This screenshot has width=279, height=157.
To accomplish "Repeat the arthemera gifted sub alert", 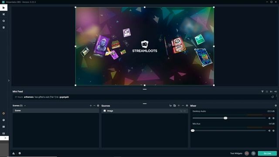I will 272,97.
